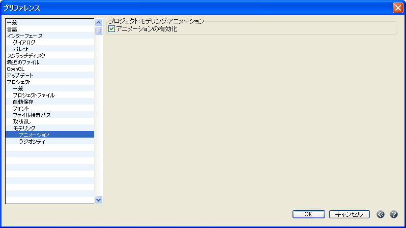This screenshot has width=406, height=228.
Task: Select the 取り消し entry
Action: coord(50,121)
